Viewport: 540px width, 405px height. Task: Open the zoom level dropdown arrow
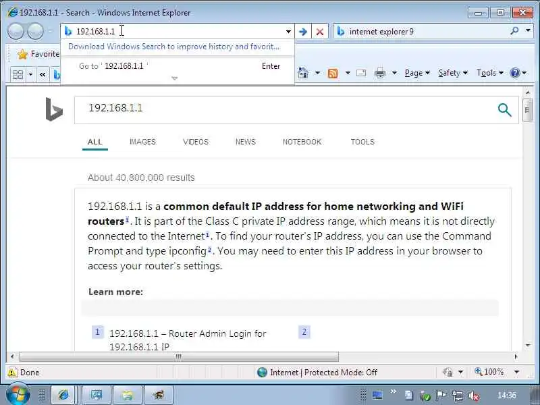coord(516,372)
